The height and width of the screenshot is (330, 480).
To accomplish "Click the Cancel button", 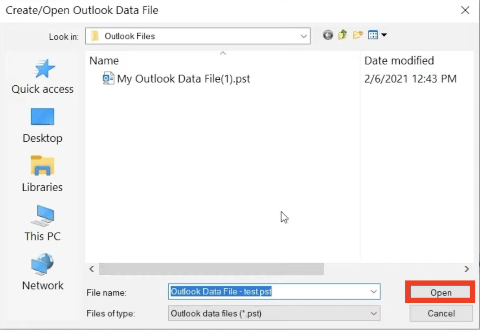I will (441, 314).
